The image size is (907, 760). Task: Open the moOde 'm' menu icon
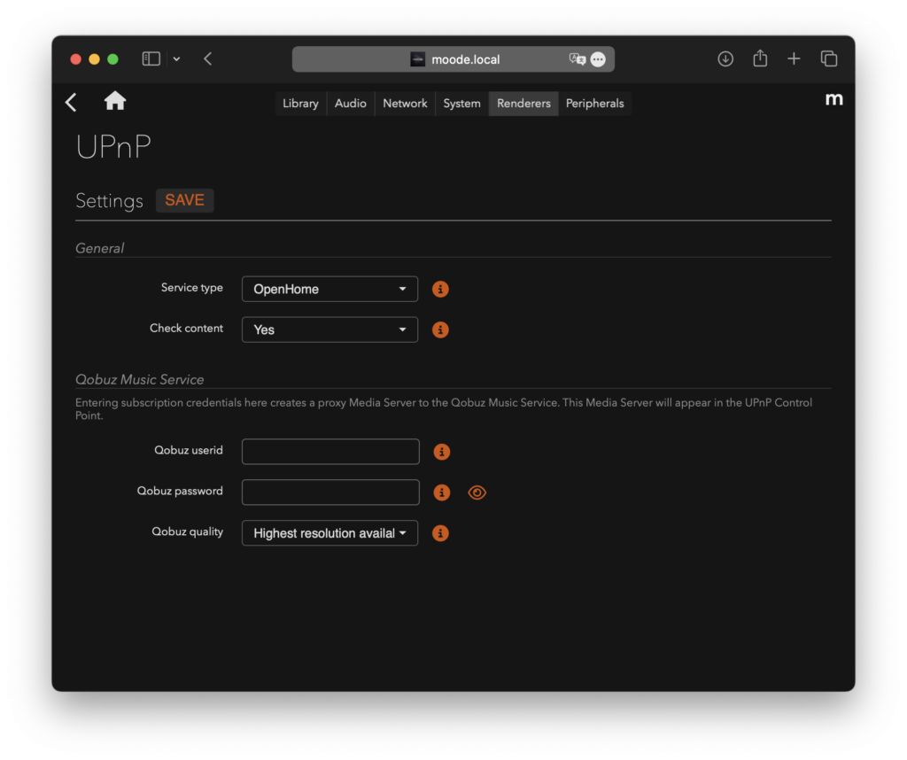click(833, 99)
